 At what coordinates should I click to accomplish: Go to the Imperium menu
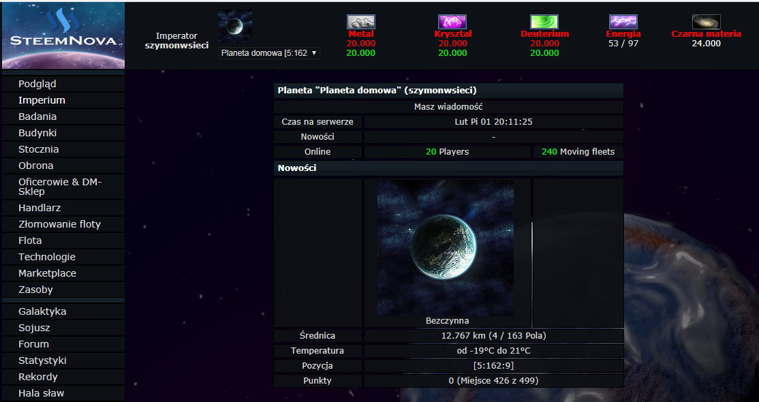pos(42,100)
